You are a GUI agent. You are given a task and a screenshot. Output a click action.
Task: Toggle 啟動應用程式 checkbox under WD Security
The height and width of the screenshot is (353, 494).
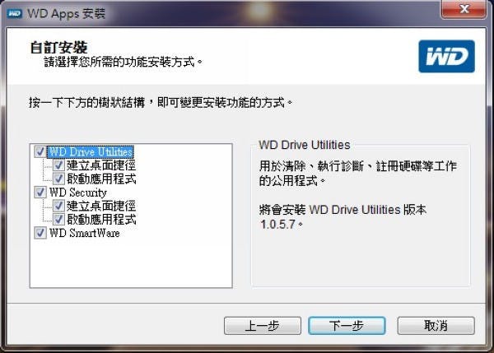click(58, 220)
